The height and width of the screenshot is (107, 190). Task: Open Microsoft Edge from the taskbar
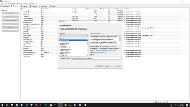tap(46, 105)
